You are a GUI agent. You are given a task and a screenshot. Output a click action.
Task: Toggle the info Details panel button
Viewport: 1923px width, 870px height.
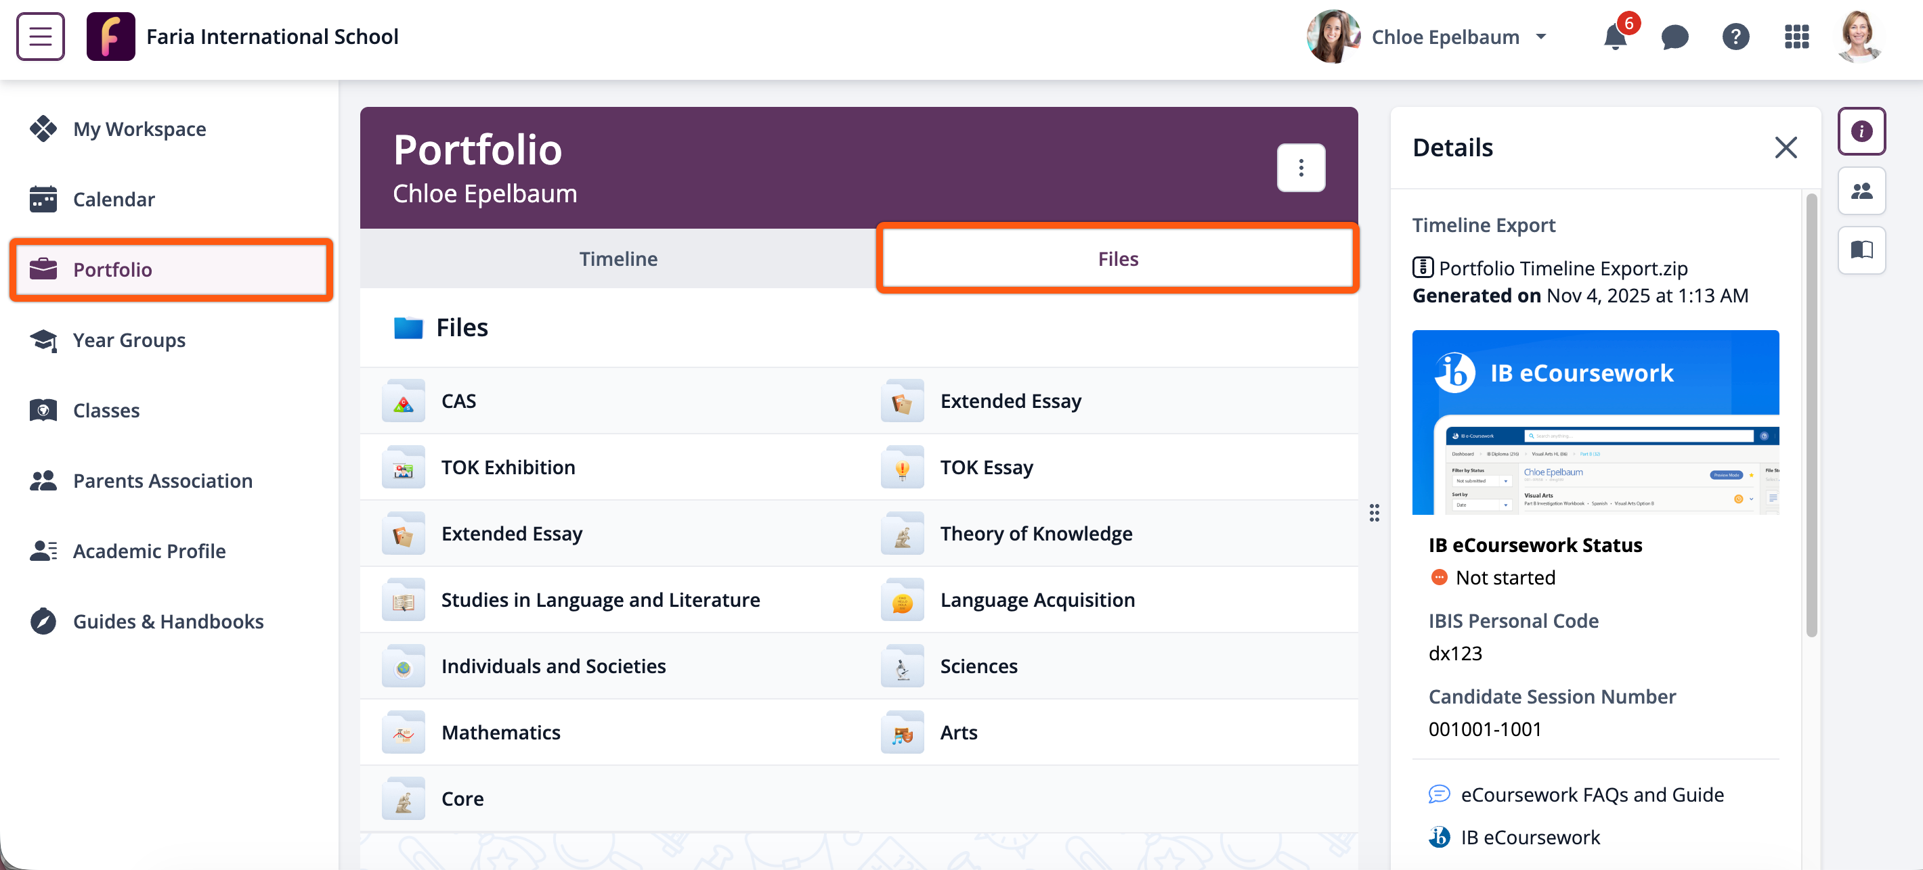point(1861,131)
